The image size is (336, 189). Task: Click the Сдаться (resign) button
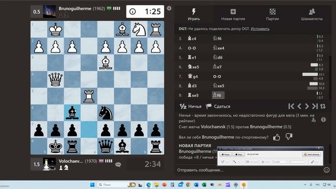point(218,106)
